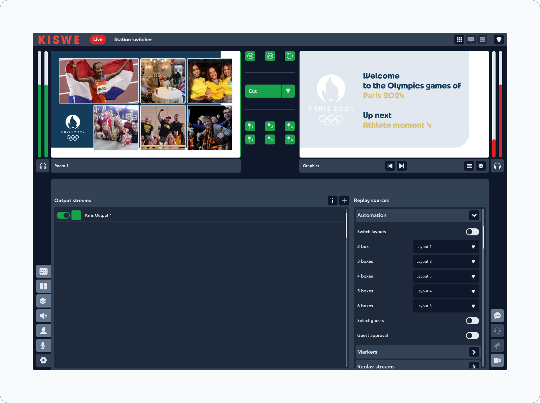Open the guests person panel in sidebar
Image resolution: width=540 pixels, height=403 pixels.
pos(43,331)
